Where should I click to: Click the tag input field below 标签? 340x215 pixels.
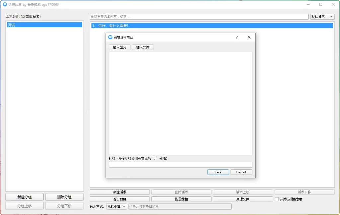coord(180,164)
